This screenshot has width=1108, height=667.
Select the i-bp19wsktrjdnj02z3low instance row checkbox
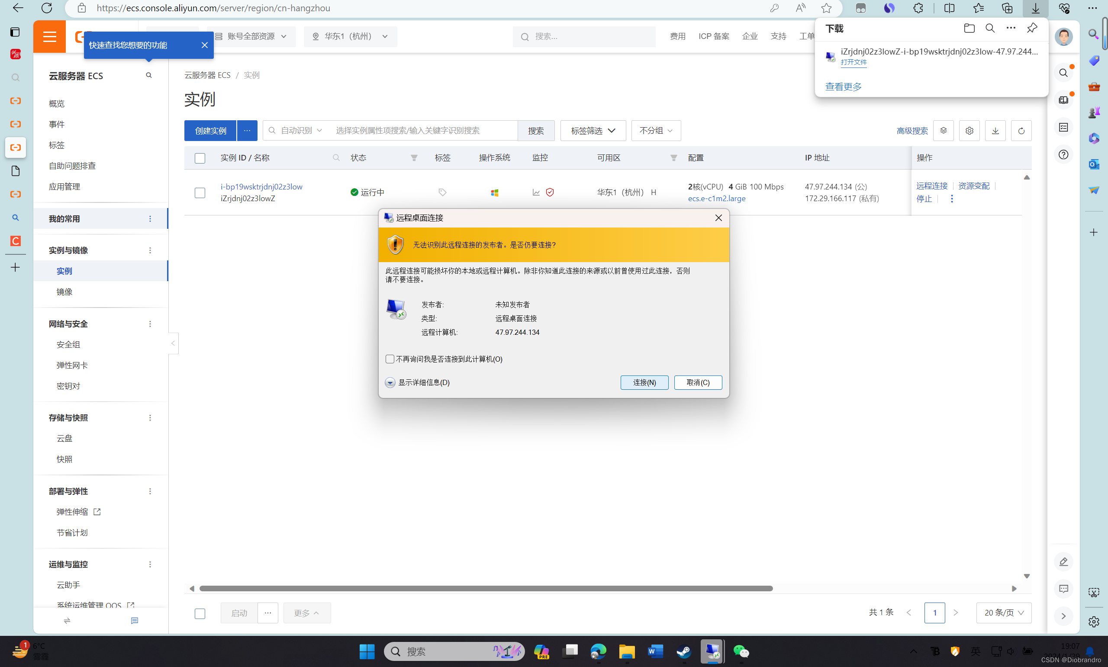click(x=200, y=193)
